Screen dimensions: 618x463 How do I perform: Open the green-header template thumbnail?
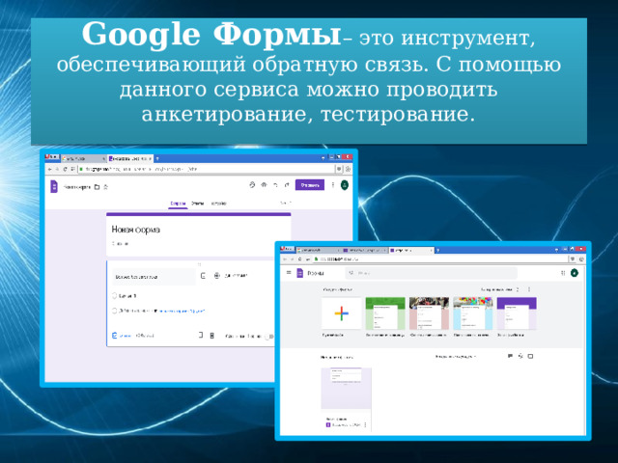click(x=385, y=313)
